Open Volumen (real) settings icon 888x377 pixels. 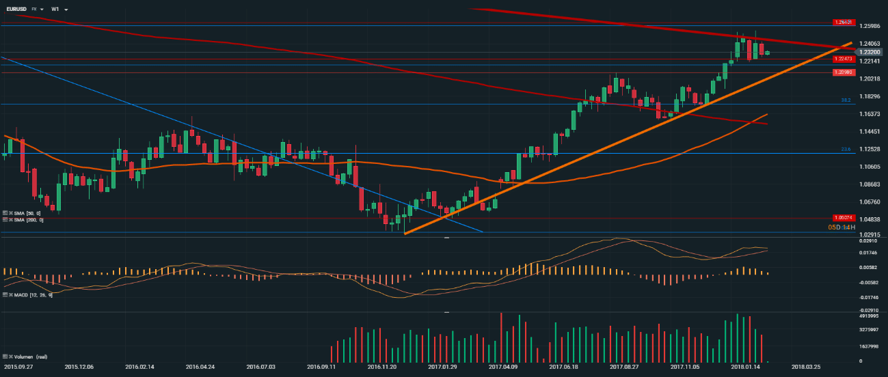pos(5,357)
